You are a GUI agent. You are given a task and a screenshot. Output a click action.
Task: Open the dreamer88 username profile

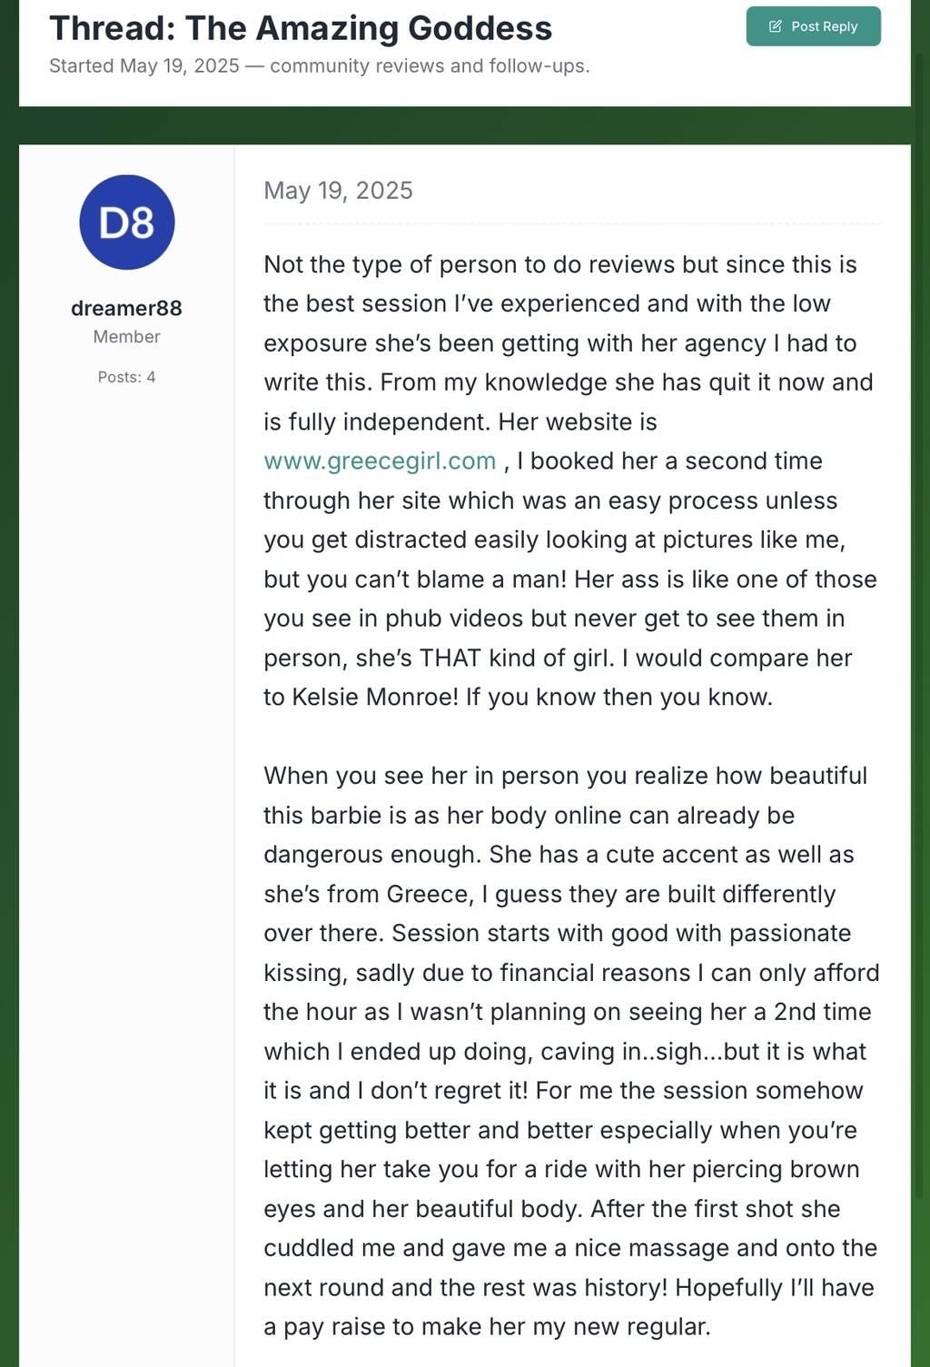tap(126, 309)
